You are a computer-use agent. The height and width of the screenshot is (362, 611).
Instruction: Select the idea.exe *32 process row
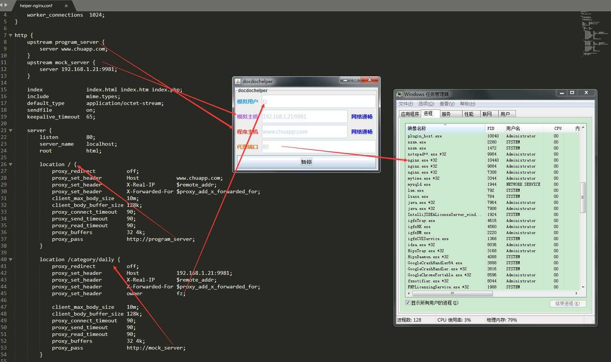tap(493, 245)
